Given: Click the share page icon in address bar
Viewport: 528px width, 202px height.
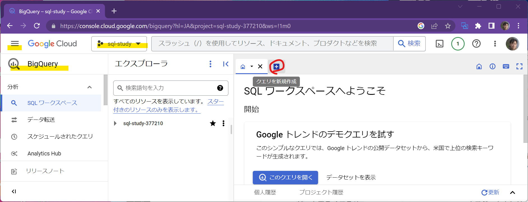Looking at the screenshot, I should click(434, 26).
